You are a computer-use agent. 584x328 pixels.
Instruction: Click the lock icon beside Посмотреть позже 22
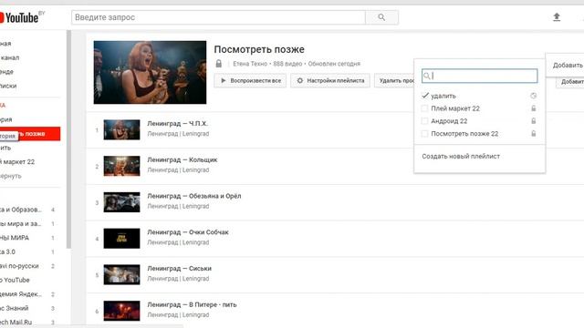pyautogui.click(x=533, y=134)
